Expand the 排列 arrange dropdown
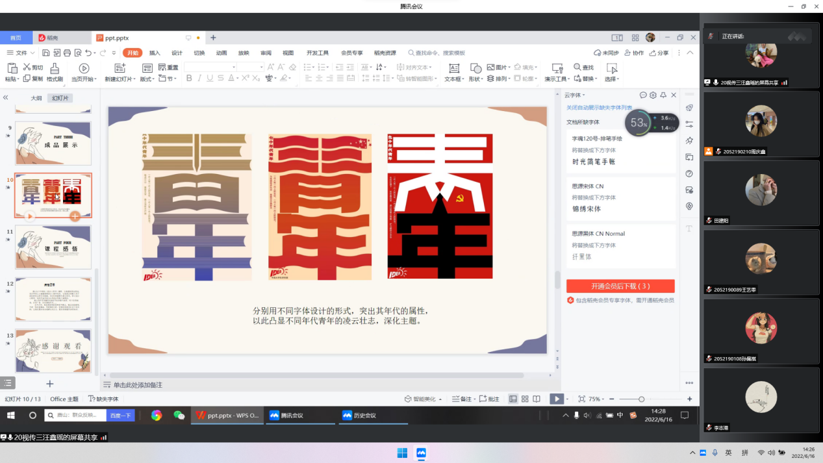This screenshot has width=823, height=463. [x=509, y=79]
